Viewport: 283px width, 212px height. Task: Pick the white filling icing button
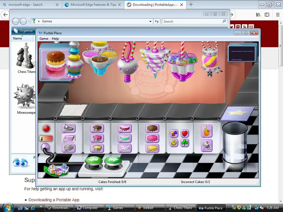[125, 148]
